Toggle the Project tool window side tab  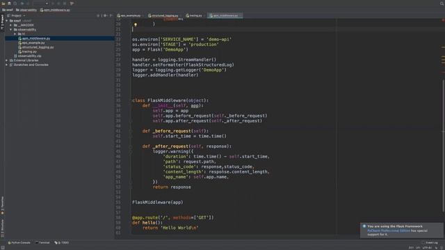[x=2, y=22]
